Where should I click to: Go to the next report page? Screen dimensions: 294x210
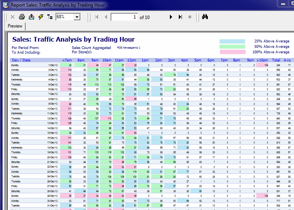tap(171, 17)
